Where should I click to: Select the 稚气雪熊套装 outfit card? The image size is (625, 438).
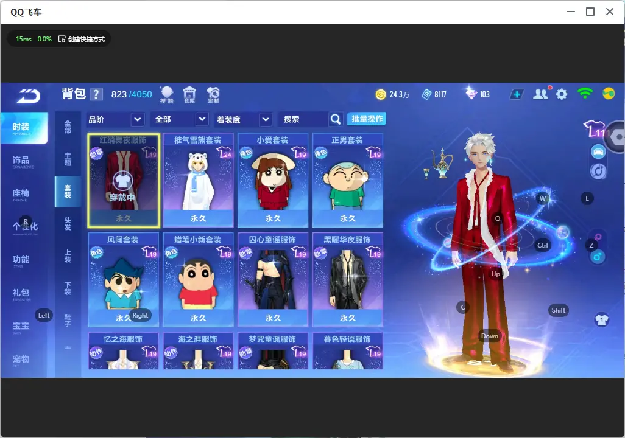click(x=198, y=181)
